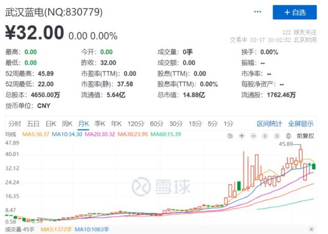Screen dimensions: 328x234
Task: Switch to the 120分 interval tab
Action: coord(136,124)
